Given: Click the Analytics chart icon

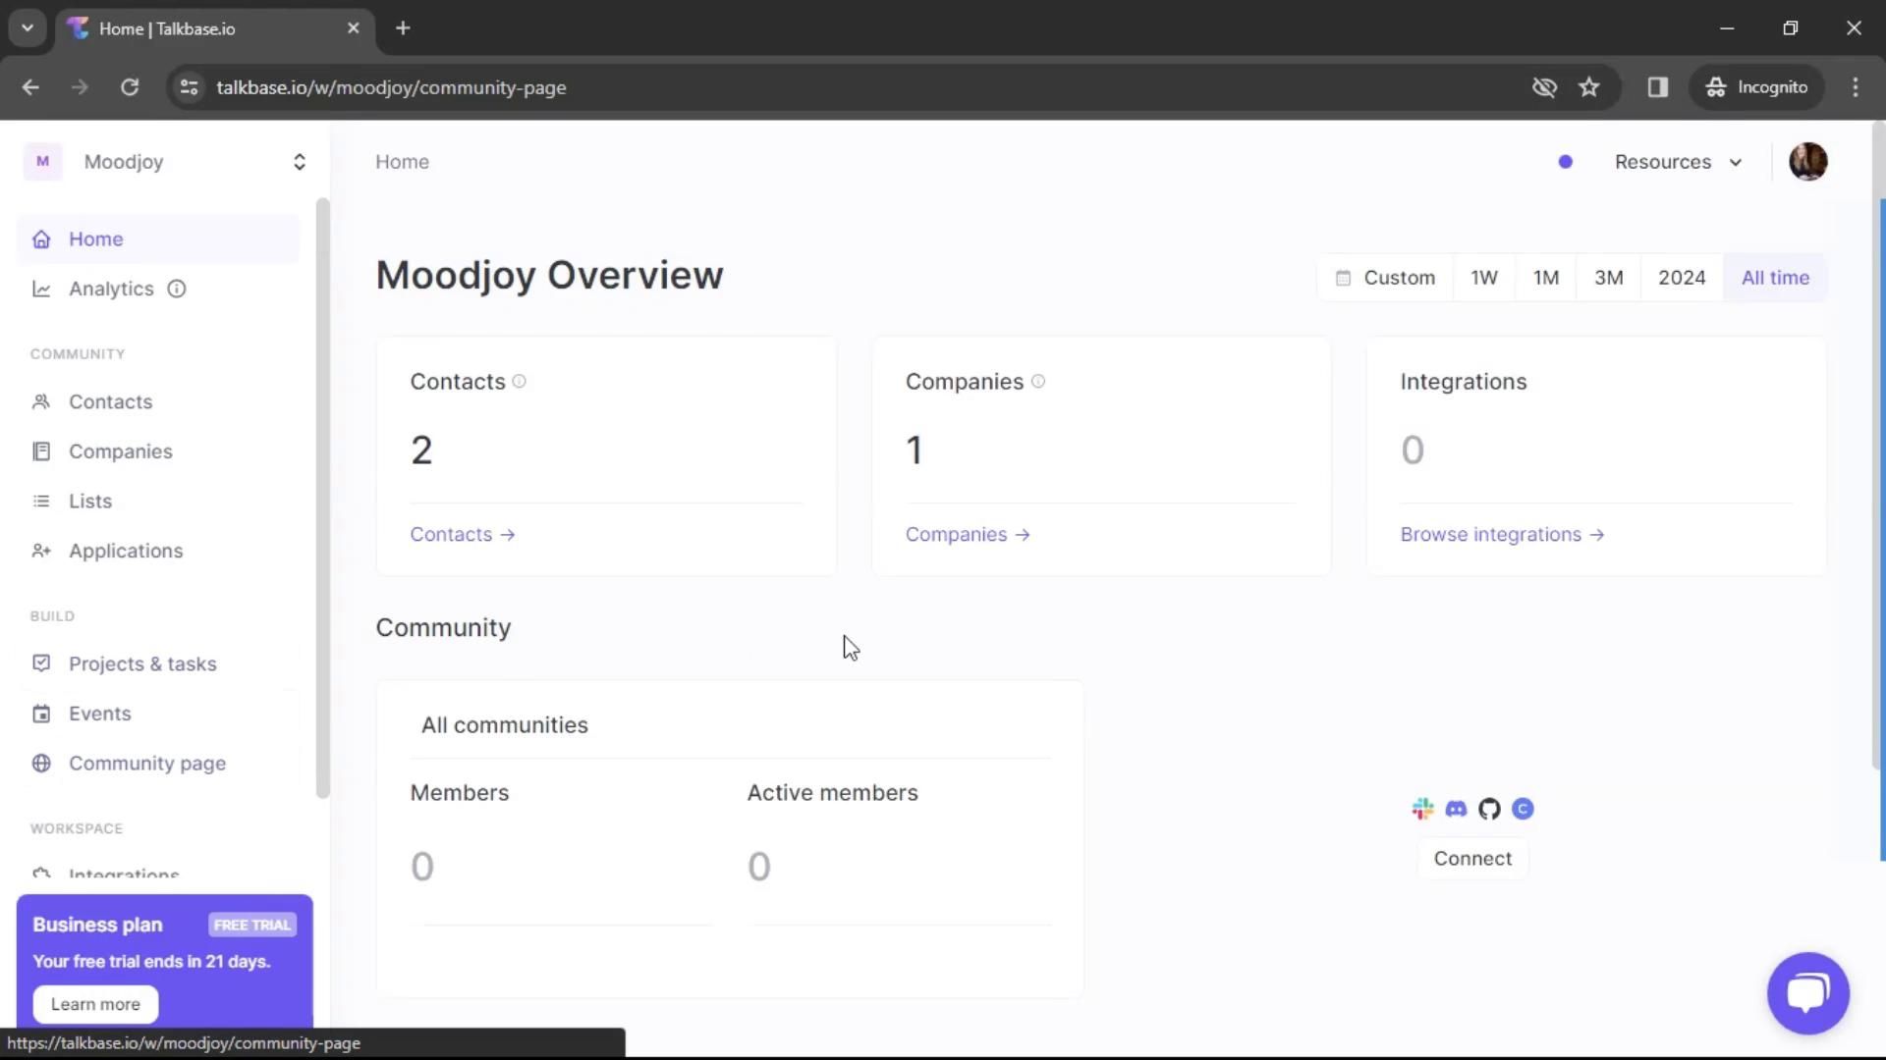Looking at the screenshot, I should [41, 290].
